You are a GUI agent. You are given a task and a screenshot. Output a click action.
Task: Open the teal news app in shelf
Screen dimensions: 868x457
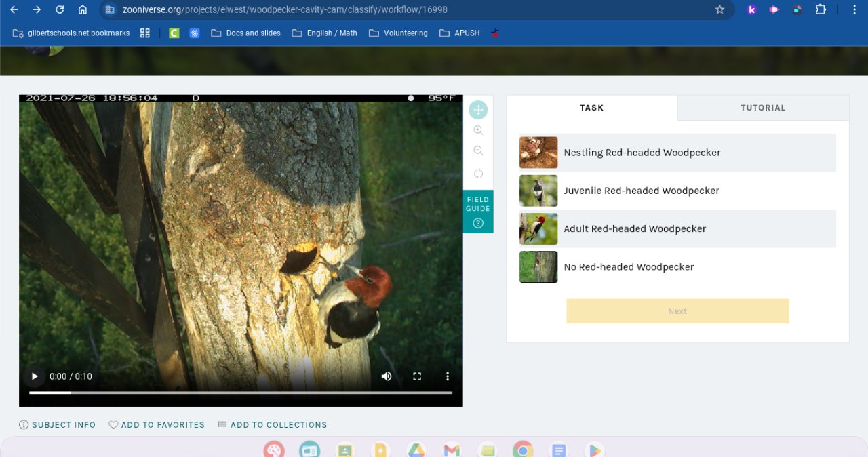point(310,450)
